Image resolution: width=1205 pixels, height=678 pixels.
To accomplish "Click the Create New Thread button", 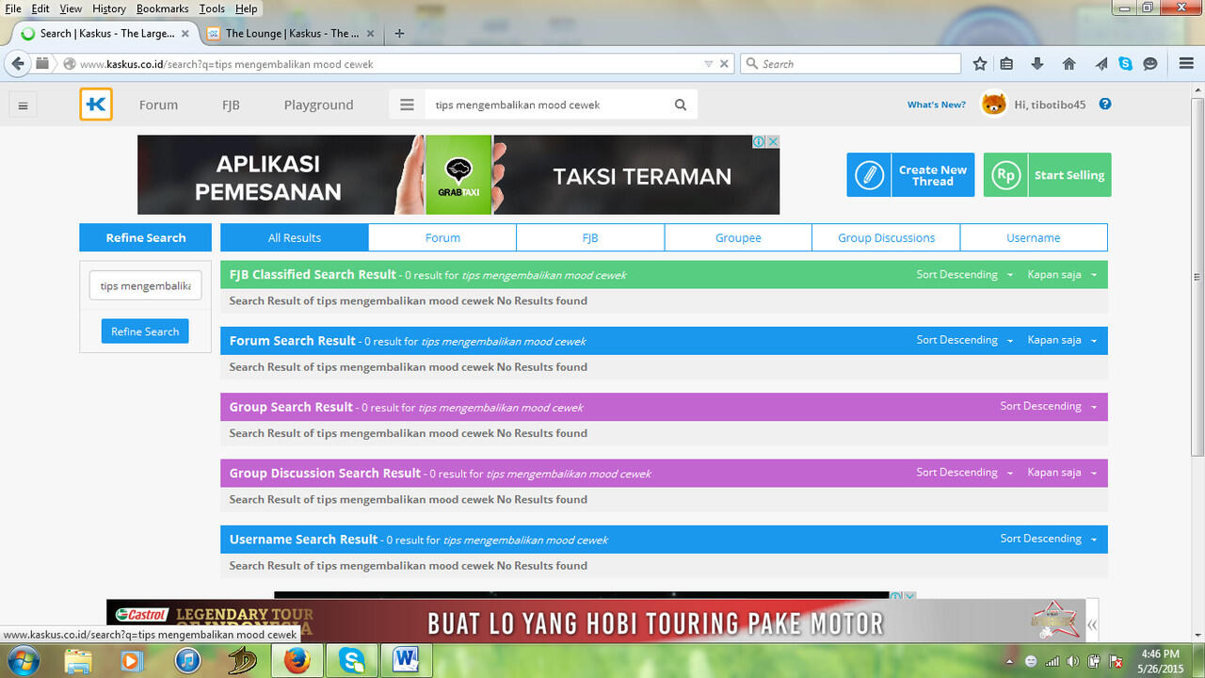I will [909, 175].
